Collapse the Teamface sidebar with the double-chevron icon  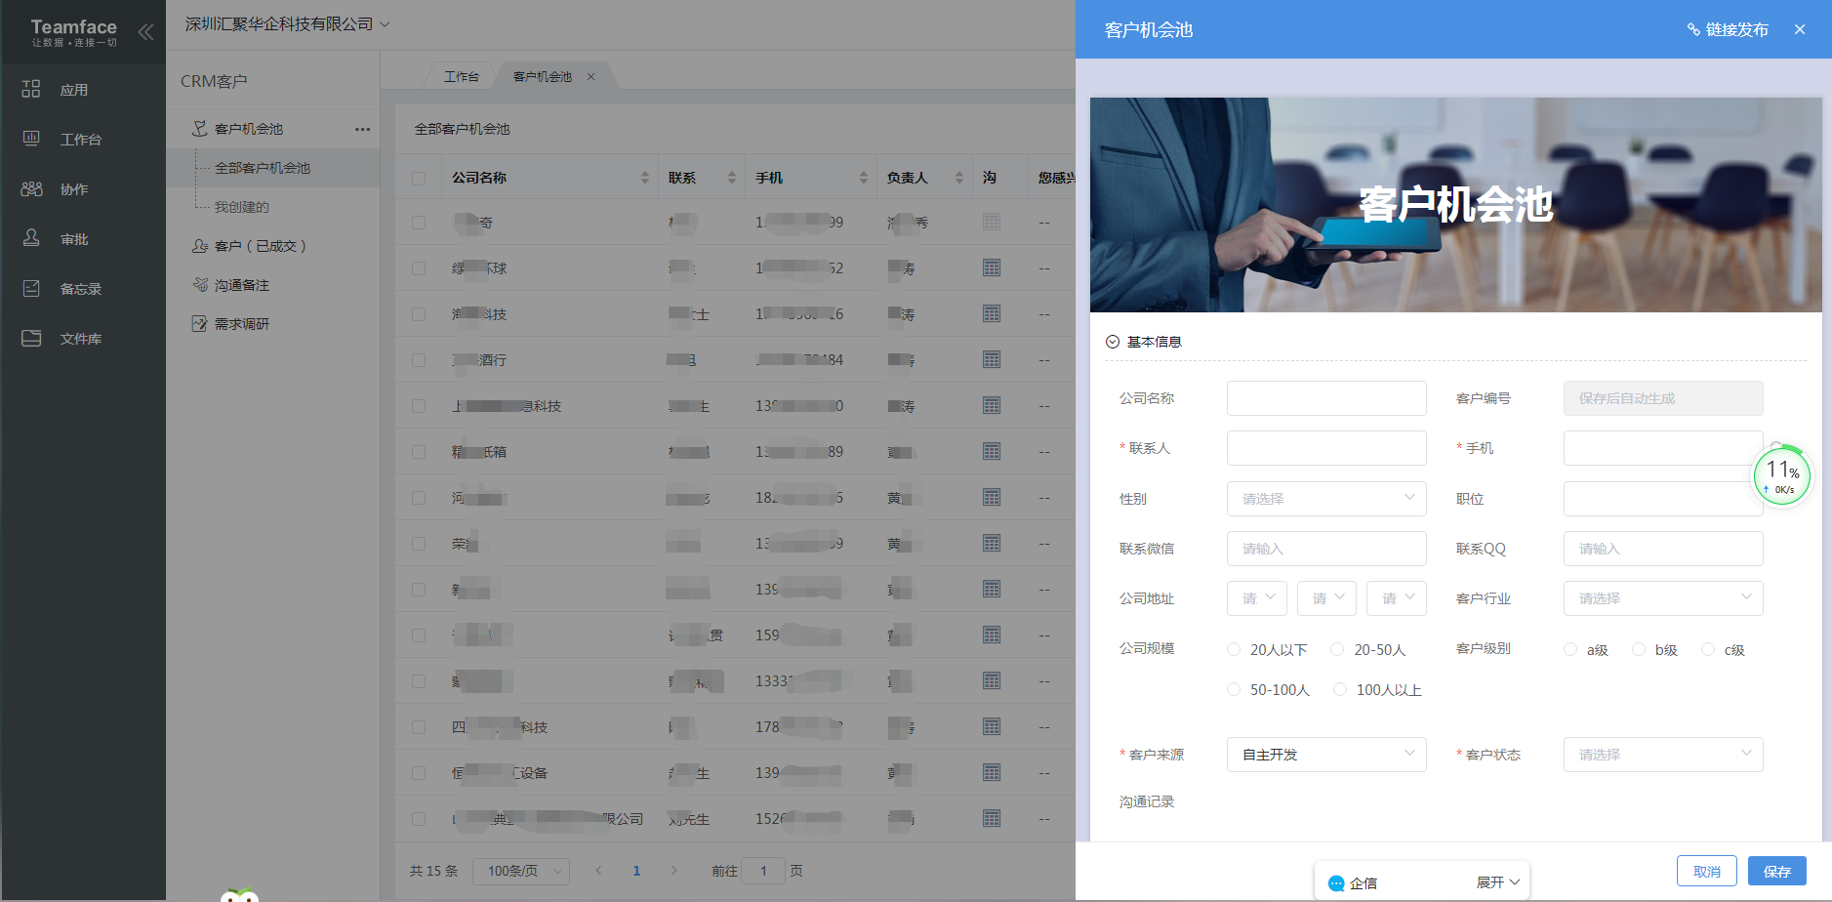tap(145, 32)
